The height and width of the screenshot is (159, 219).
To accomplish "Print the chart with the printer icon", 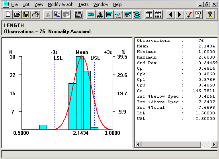I will tap(35, 14).
